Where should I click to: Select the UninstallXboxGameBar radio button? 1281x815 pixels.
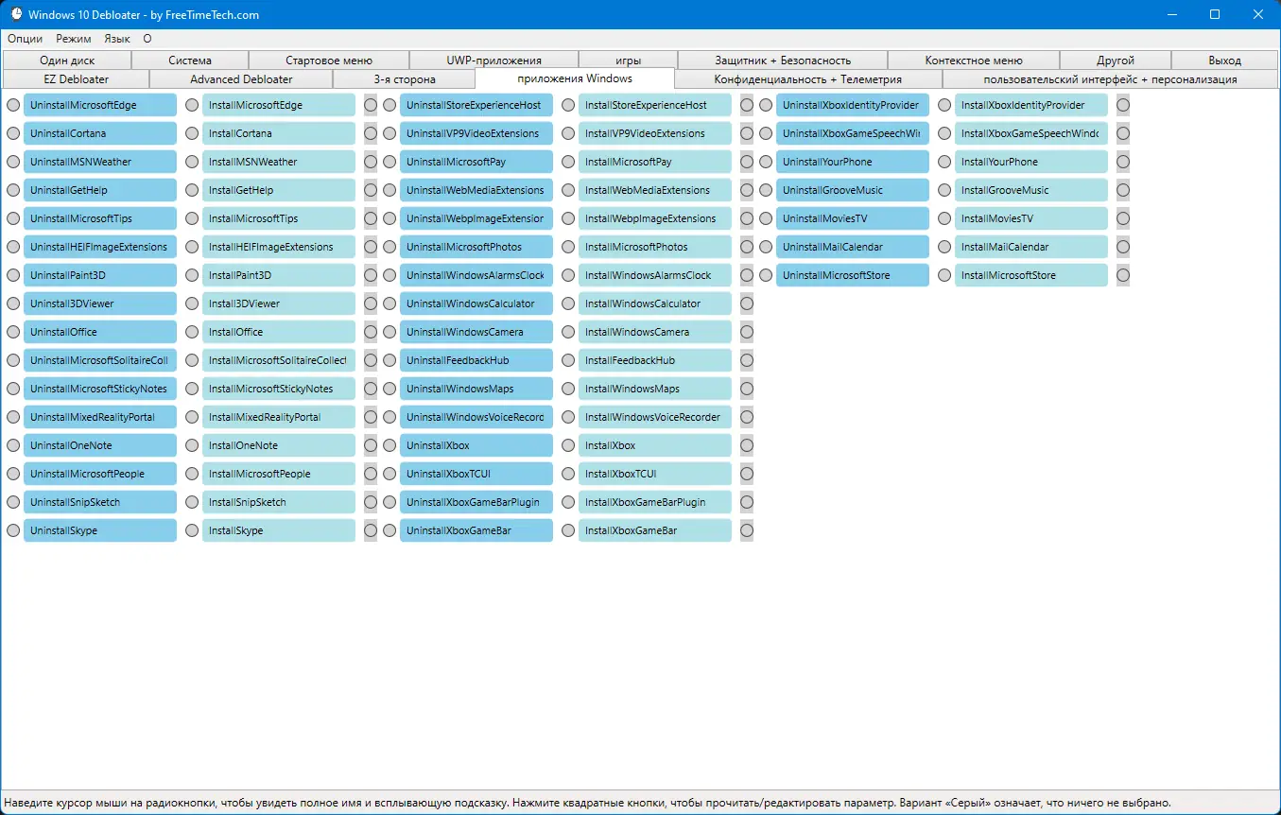click(389, 530)
